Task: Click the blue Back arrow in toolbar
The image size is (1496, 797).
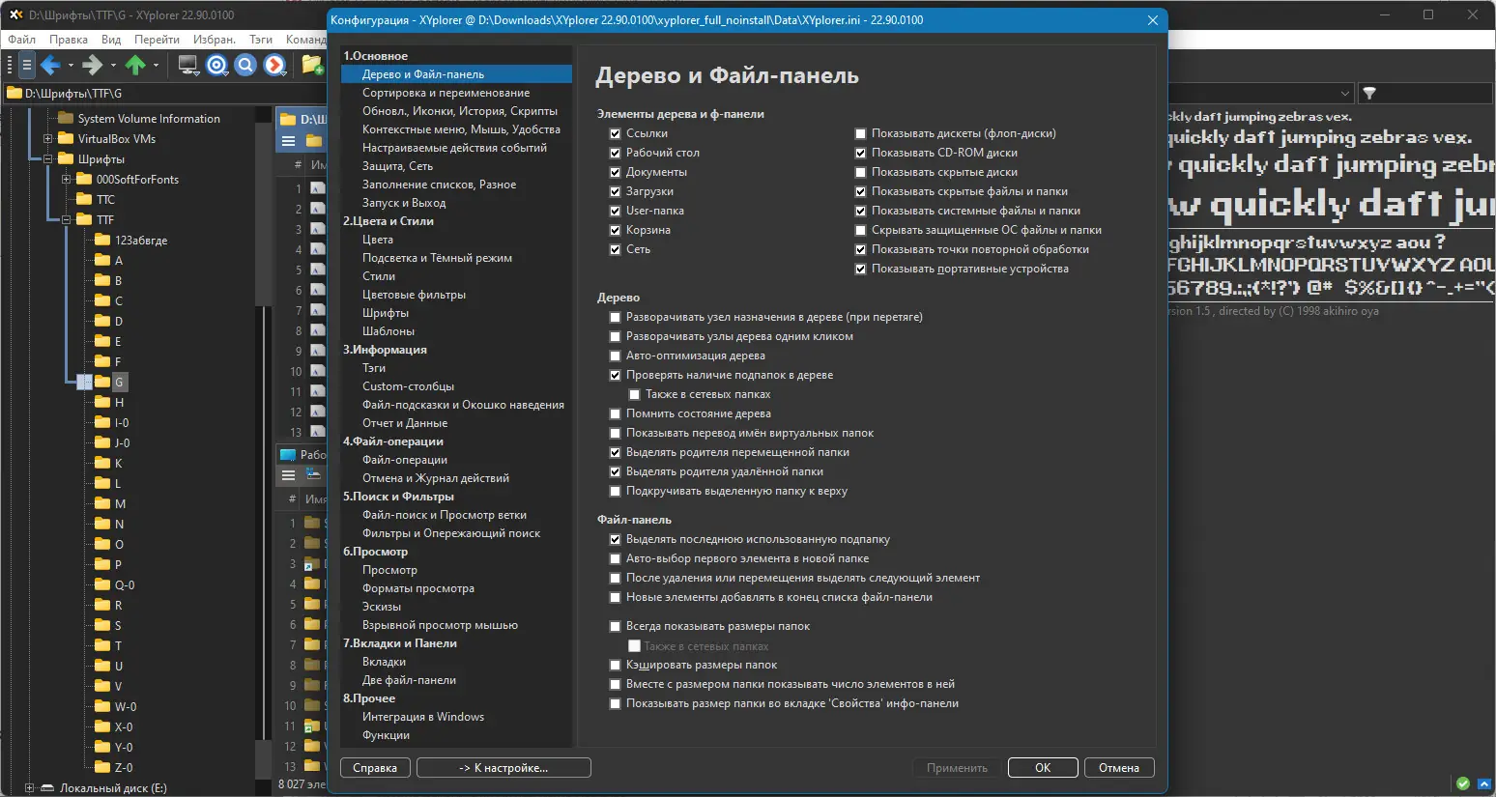Action: tap(50, 65)
